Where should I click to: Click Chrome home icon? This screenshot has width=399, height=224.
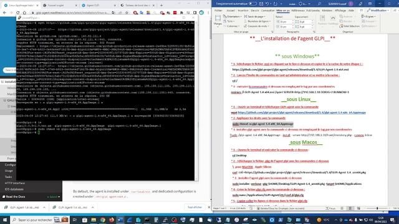(x=24, y=12)
